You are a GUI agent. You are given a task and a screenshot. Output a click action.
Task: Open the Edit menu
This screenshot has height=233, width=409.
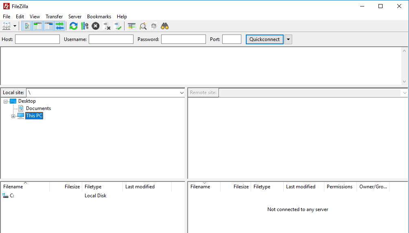click(20, 16)
